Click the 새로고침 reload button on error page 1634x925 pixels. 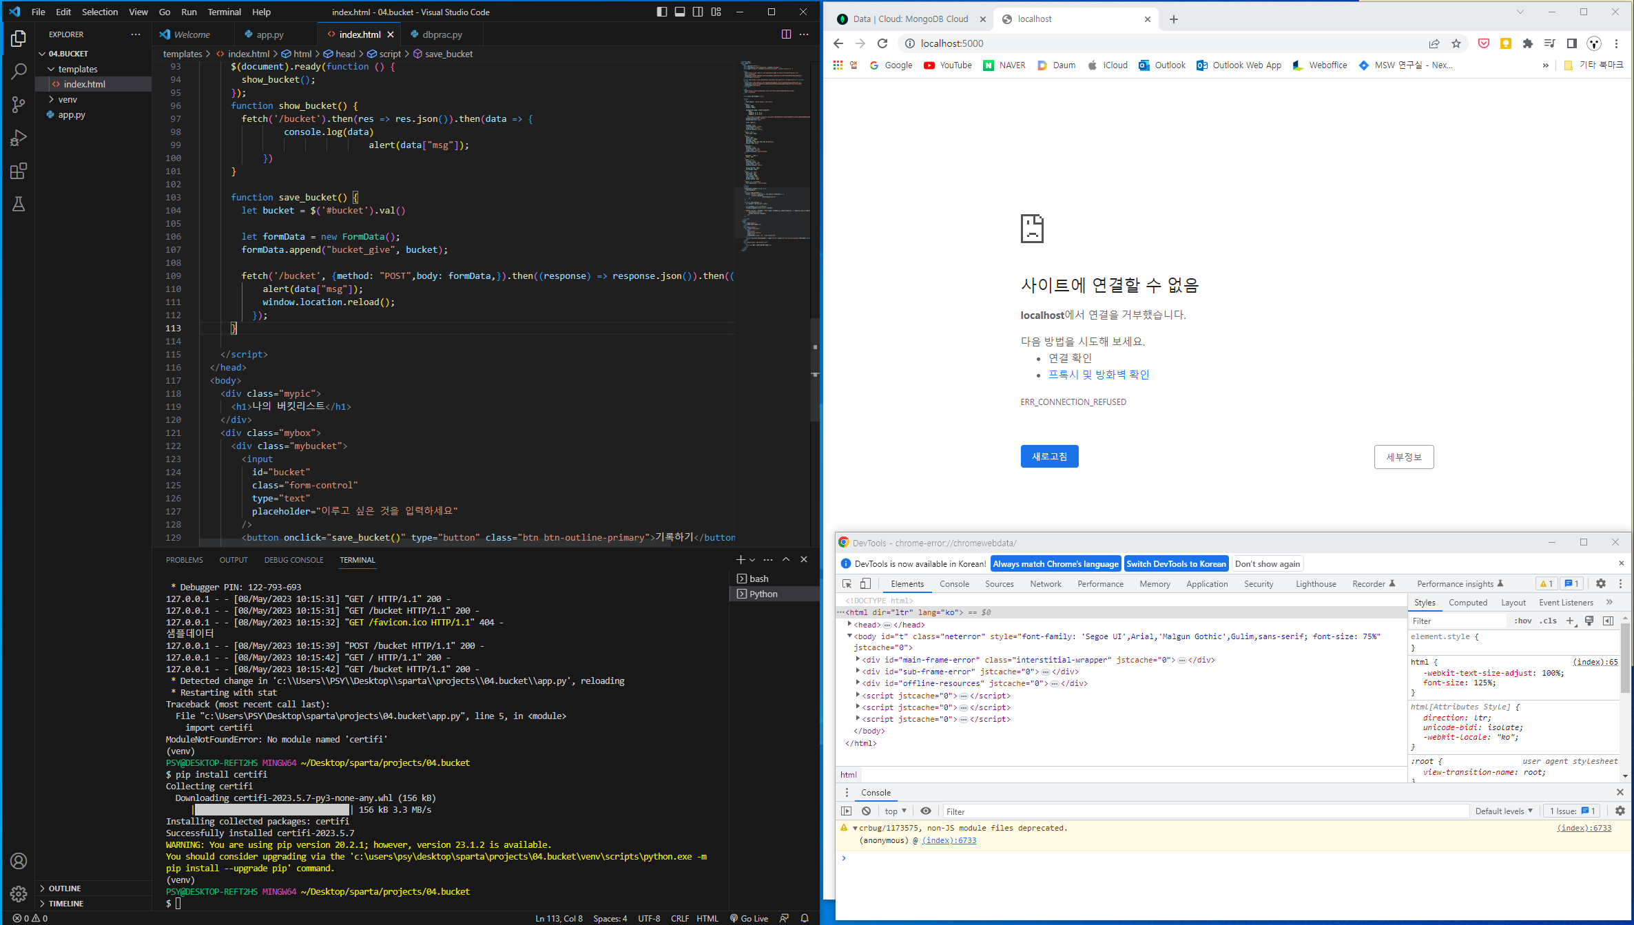point(1049,456)
